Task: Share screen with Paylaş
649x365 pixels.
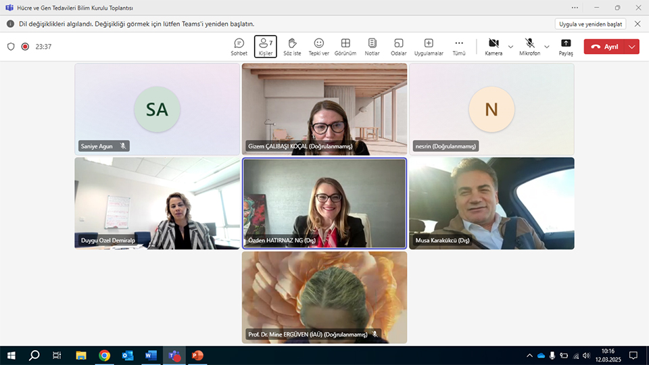Action: point(566,47)
